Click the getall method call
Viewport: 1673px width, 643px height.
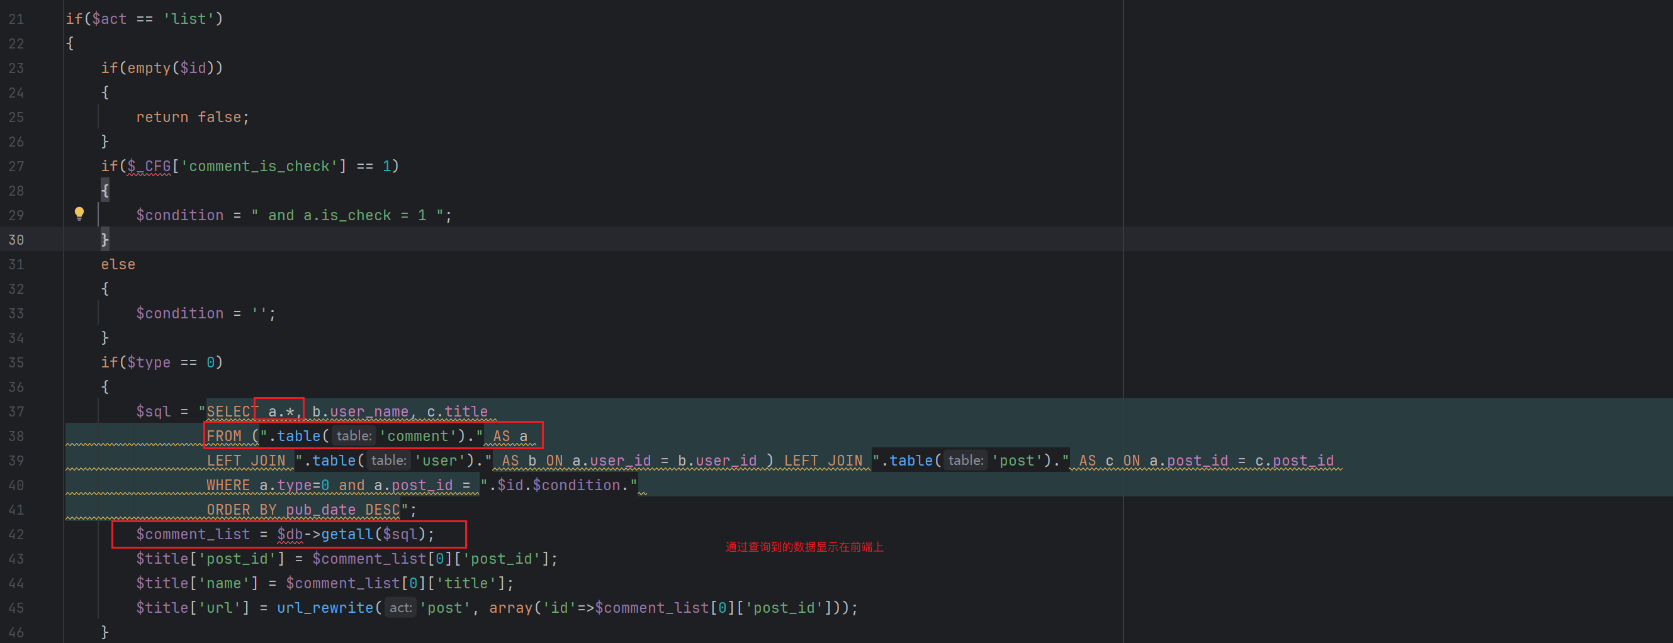347,535
